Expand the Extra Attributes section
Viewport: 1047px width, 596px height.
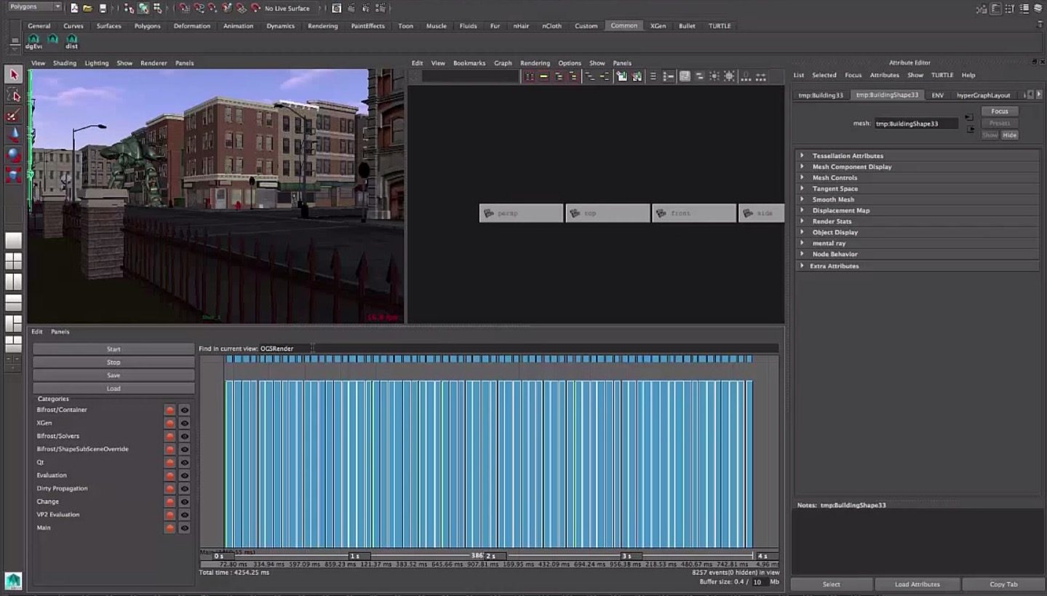point(917,266)
